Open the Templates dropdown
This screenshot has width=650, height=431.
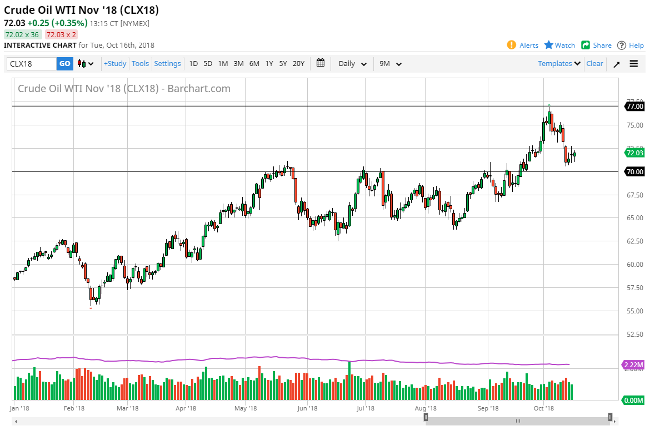coord(558,63)
